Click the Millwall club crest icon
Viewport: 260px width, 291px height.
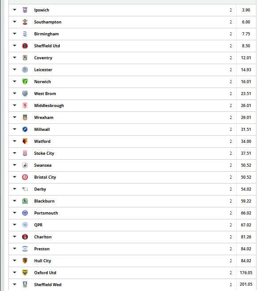point(25,129)
